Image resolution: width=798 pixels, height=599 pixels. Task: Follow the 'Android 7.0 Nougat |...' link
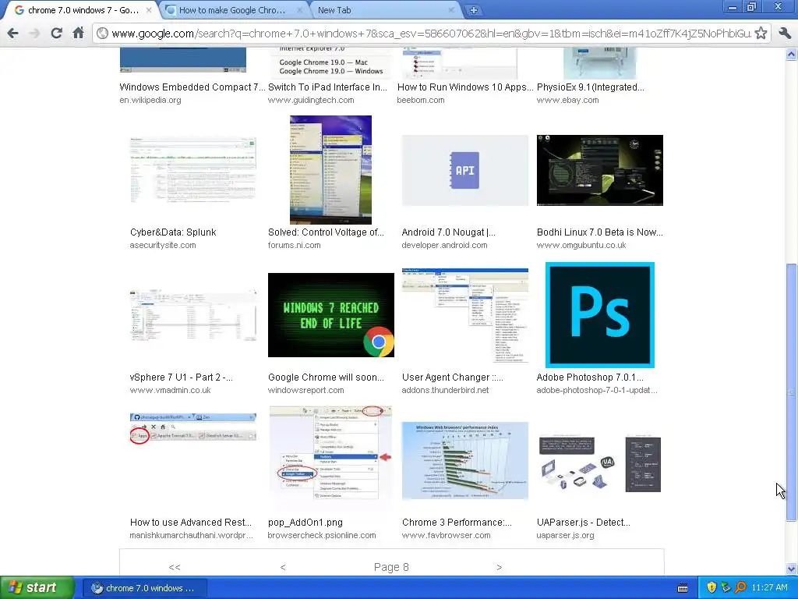[448, 232]
